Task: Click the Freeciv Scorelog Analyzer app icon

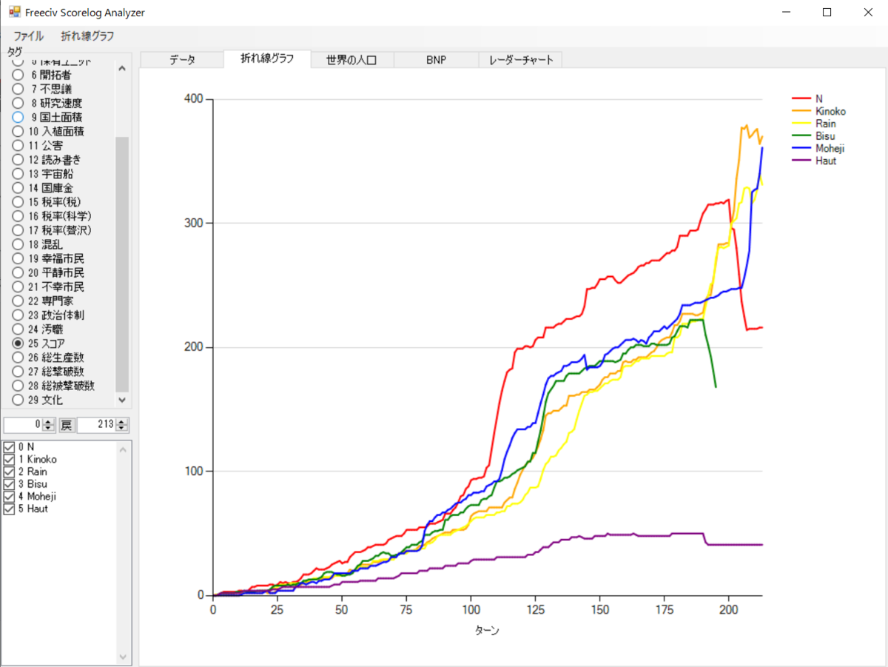Action: pos(14,13)
